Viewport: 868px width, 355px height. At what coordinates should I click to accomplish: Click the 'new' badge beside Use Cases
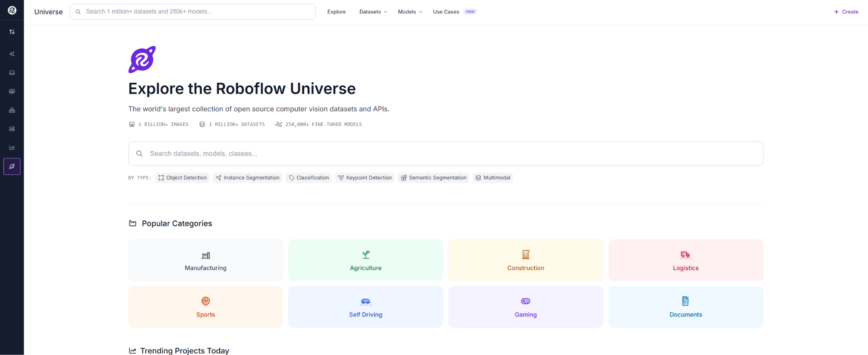[x=470, y=12]
